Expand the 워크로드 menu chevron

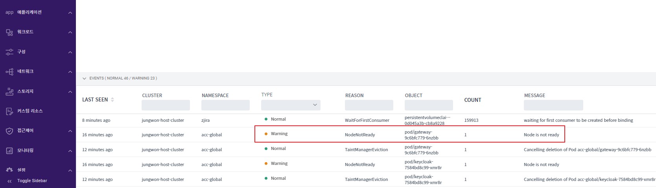[x=70, y=32]
